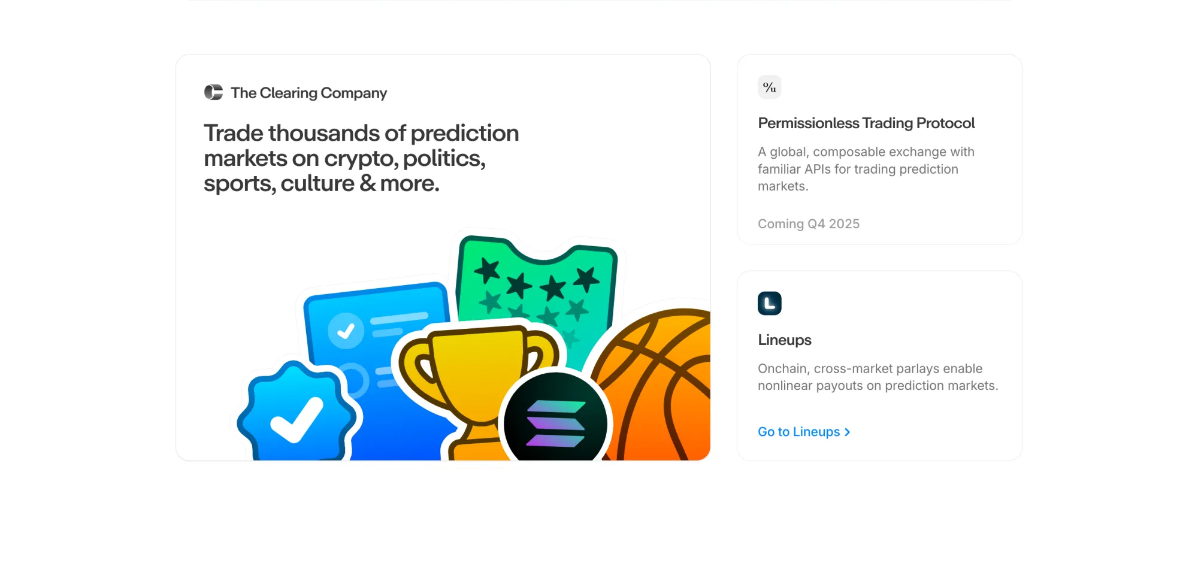
Task: Click the percent protocol icon
Action: [x=770, y=87]
